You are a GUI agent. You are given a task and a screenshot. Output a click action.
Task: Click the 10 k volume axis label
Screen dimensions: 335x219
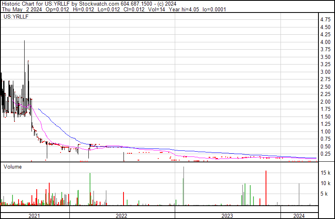(x=325, y=184)
